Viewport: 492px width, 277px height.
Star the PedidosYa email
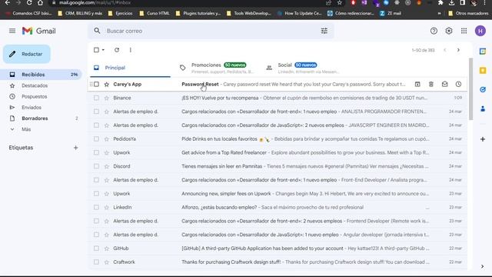[107, 138]
